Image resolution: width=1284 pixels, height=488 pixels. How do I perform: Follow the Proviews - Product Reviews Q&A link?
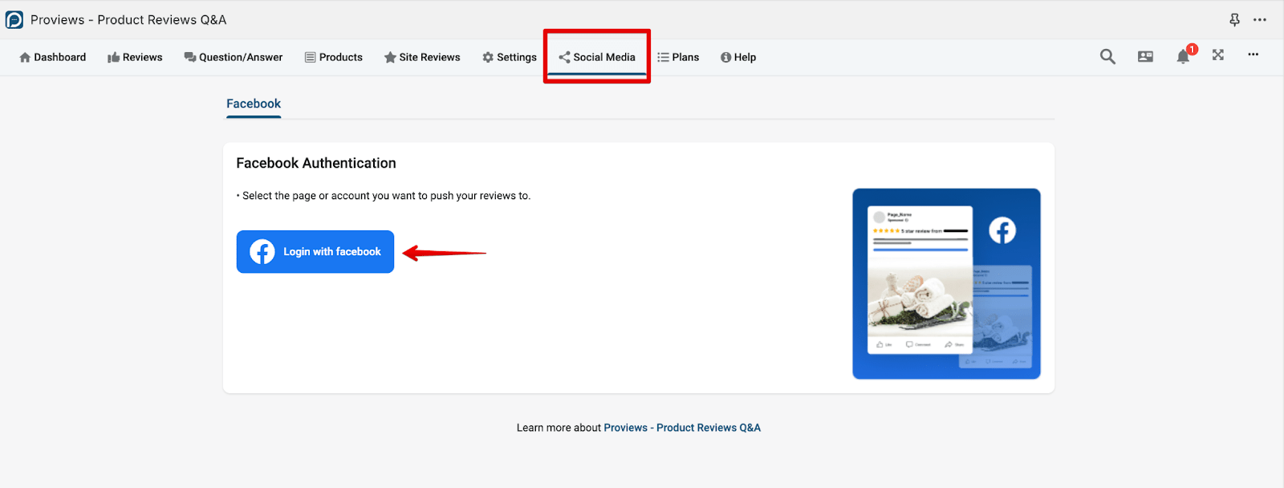(682, 428)
